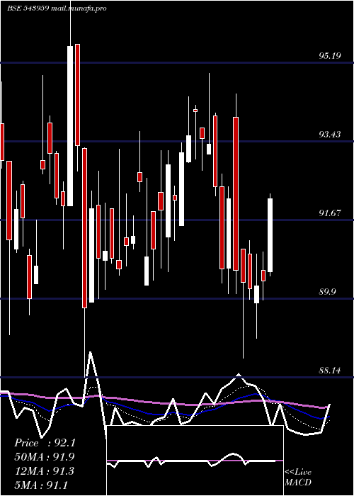Screen dimensions: 354x496
Task: Click the 5MA : 91.1 value
Action: [x=41, y=485]
